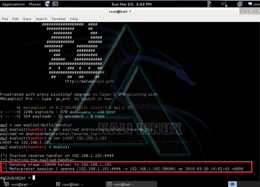Image resolution: width=260 pixels, height=187 pixels.
Task: Click 'LHOST => 192.168.1.101' output line
Action: click(x=25, y=143)
